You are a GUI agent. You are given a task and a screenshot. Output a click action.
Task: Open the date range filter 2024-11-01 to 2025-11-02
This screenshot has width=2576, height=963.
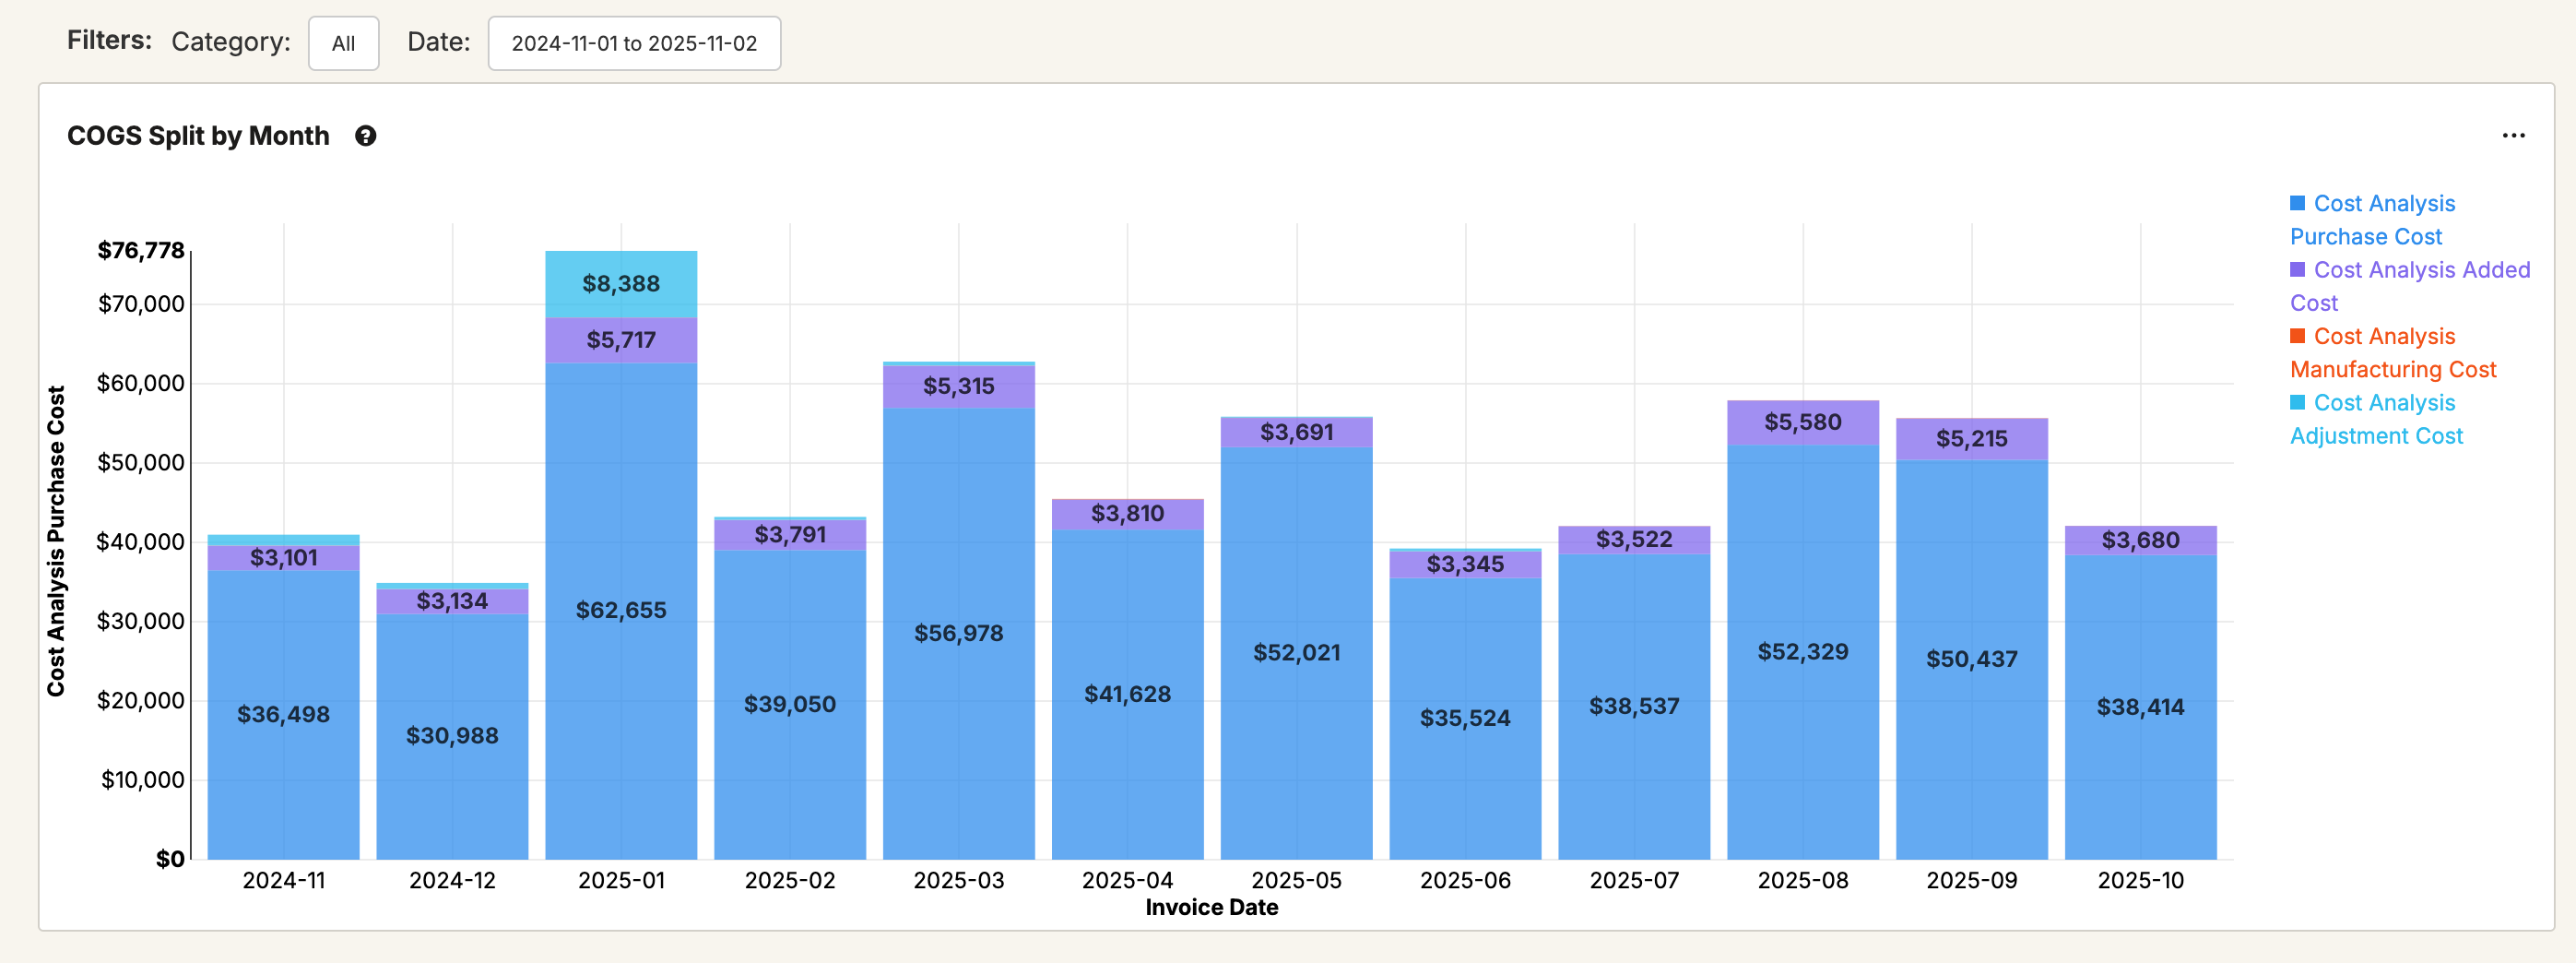pyautogui.click(x=634, y=44)
